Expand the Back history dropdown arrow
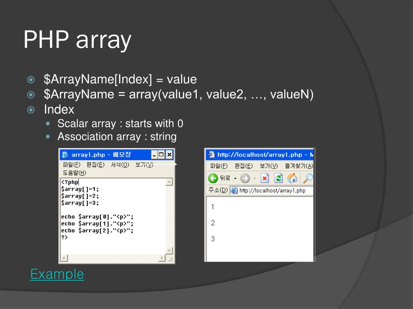The image size is (413, 309). pyautogui.click(x=236, y=178)
